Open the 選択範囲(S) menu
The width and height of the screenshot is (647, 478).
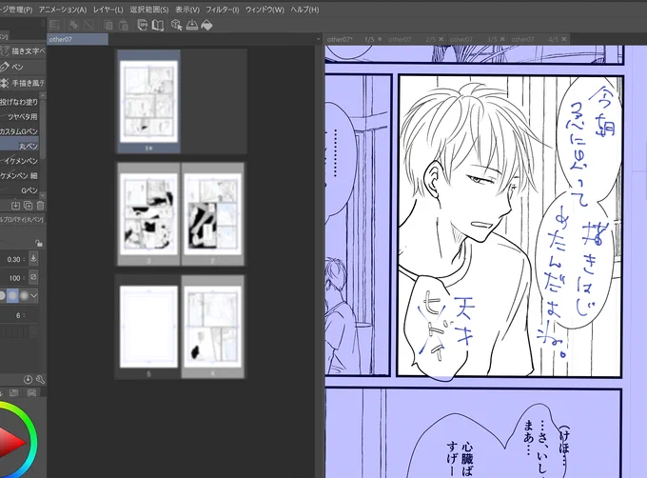(149, 10)
